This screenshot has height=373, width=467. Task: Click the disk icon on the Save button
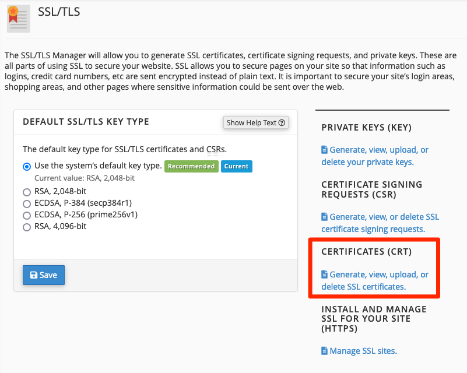click(34, 275)
